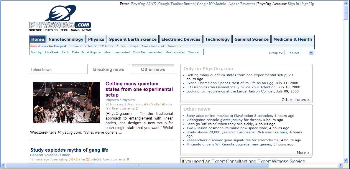Click General Science category under gang life story

coord(44,155)
